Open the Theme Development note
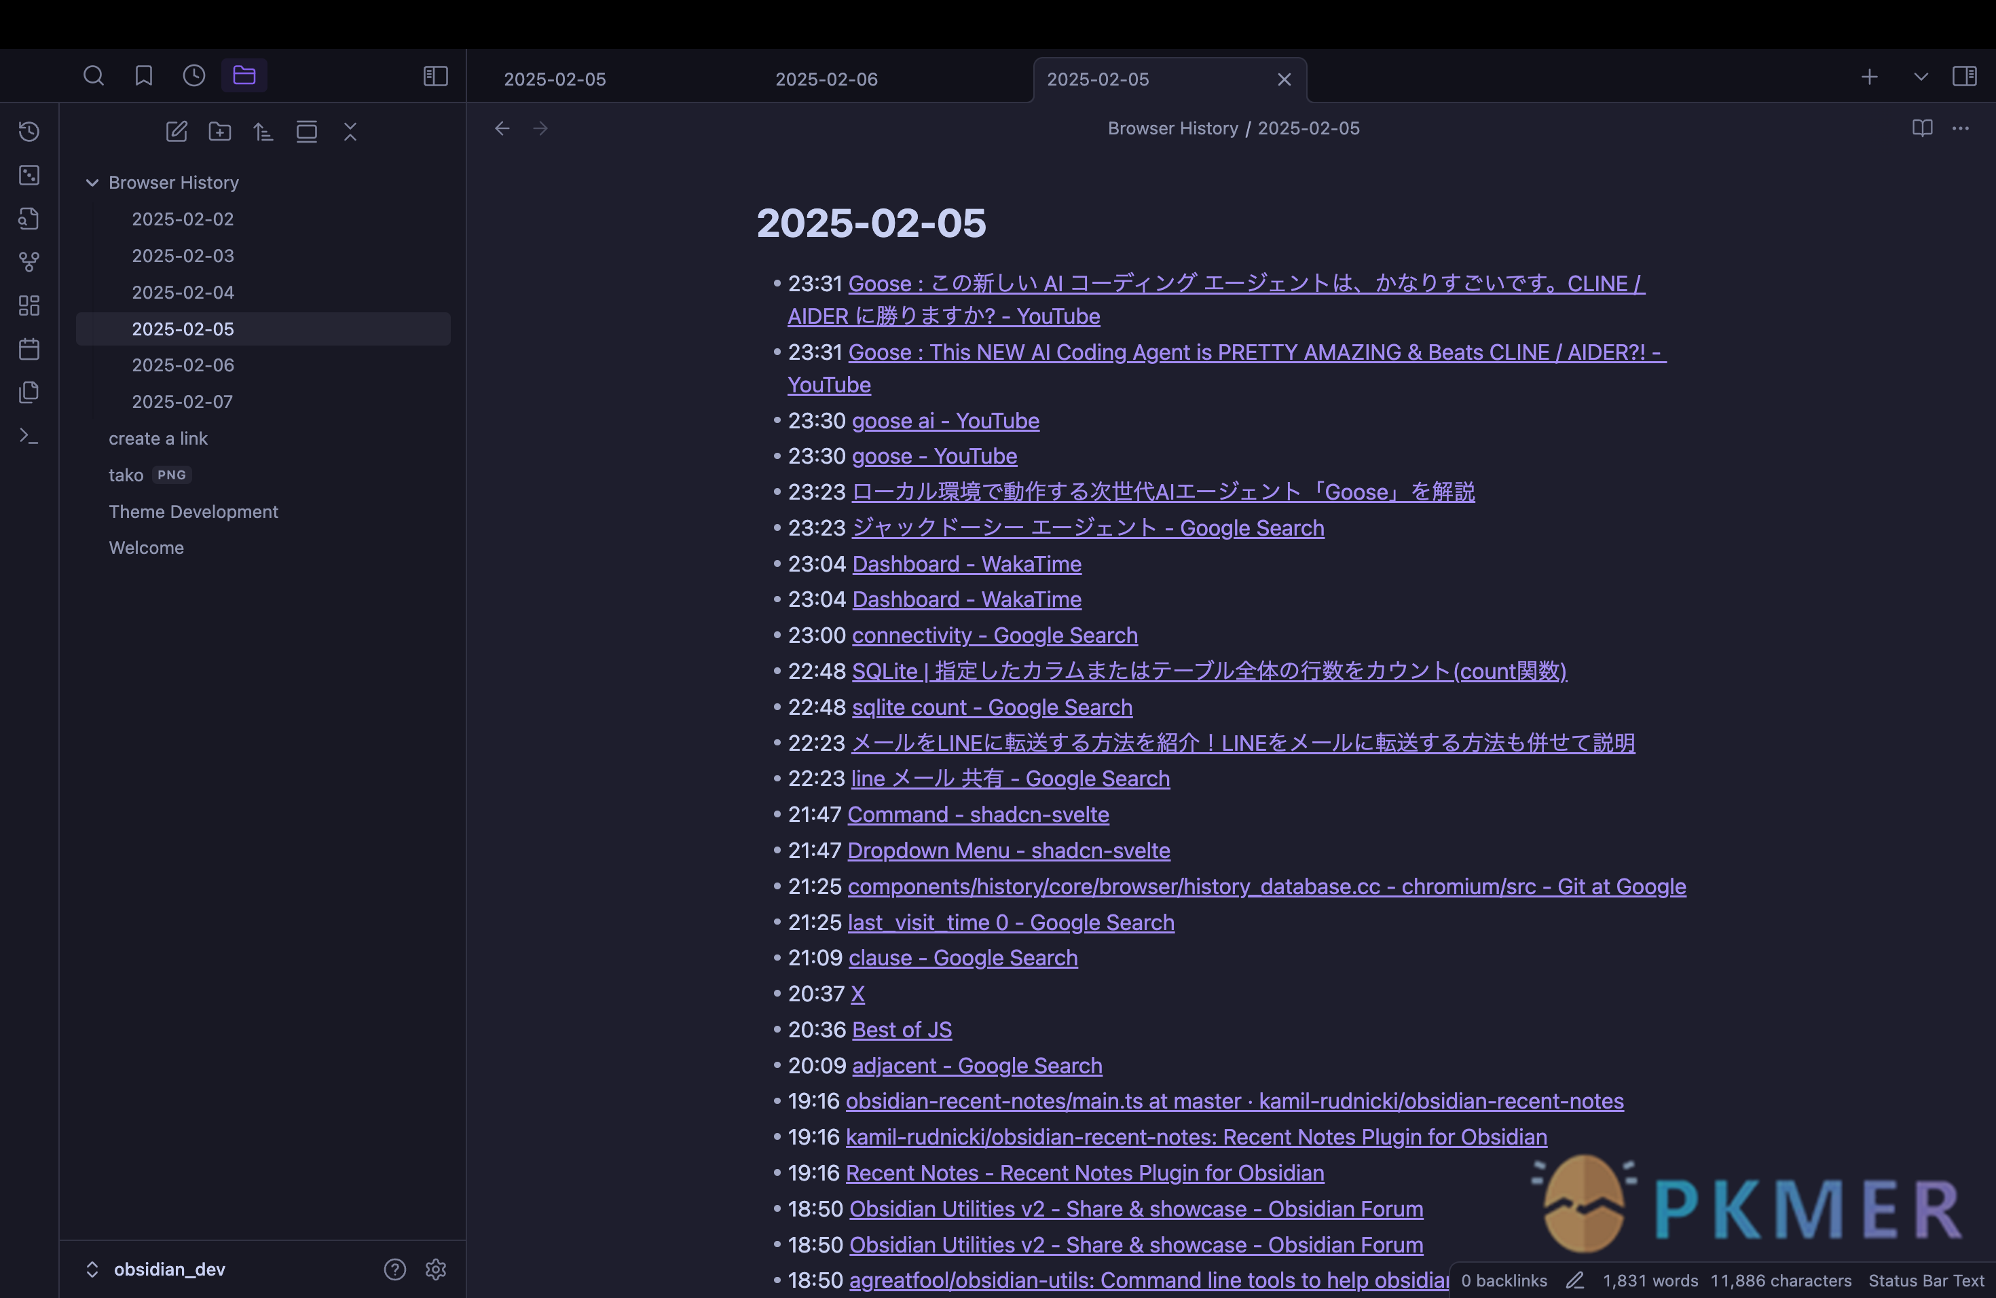Viewport: 1996px width, 1298px height. (x=263, y=511)
